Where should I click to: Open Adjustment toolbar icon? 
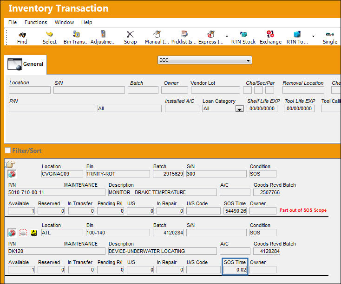103,34
